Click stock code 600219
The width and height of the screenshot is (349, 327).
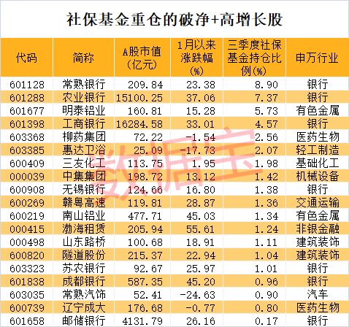[27, 216]
